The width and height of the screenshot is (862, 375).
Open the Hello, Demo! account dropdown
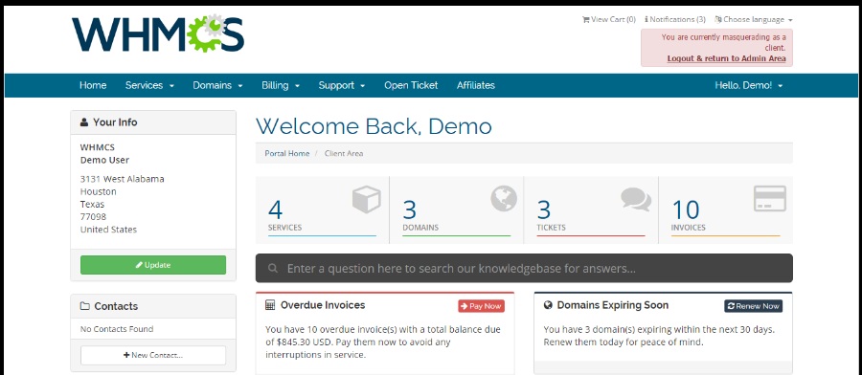(x=749, y=86)
